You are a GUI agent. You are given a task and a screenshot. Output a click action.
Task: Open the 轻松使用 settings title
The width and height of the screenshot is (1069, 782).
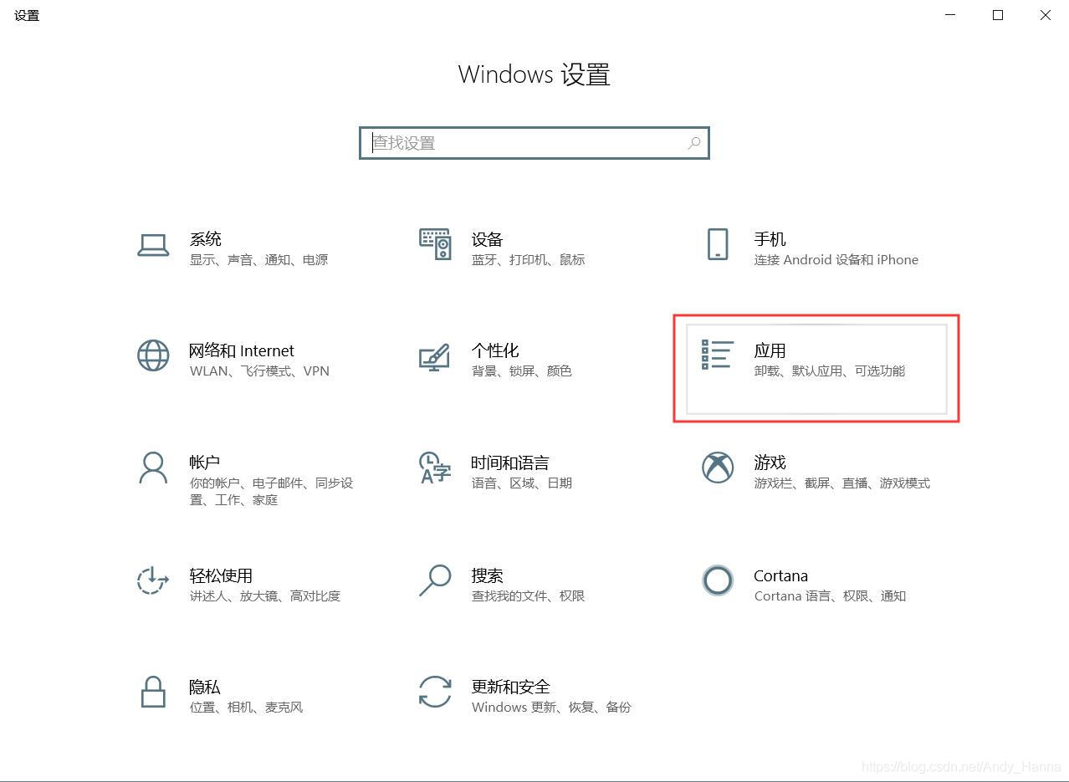point(221,575)
